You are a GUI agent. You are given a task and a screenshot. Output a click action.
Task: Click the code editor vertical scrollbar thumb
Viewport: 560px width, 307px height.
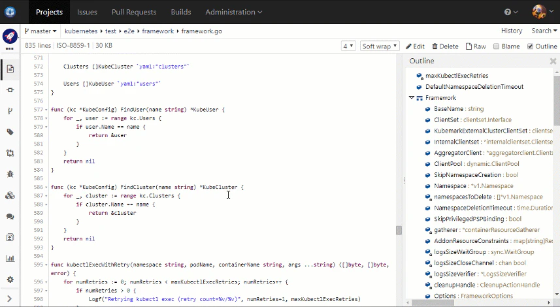point(399,230)
